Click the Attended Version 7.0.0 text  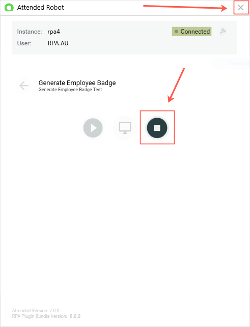pyautogui.click(x=36, y=311)
